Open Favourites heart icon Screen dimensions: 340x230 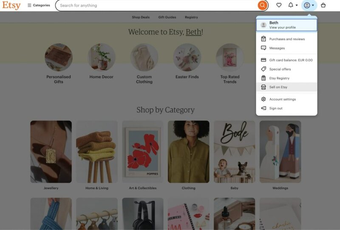279,5
